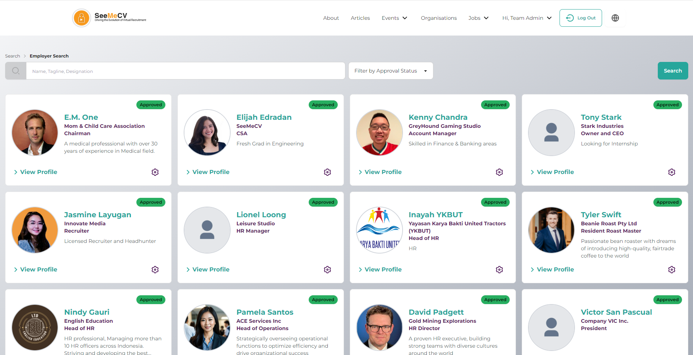
Task: Click the Approved badge on E.M. One card
Action: click(x=151, y=105)
